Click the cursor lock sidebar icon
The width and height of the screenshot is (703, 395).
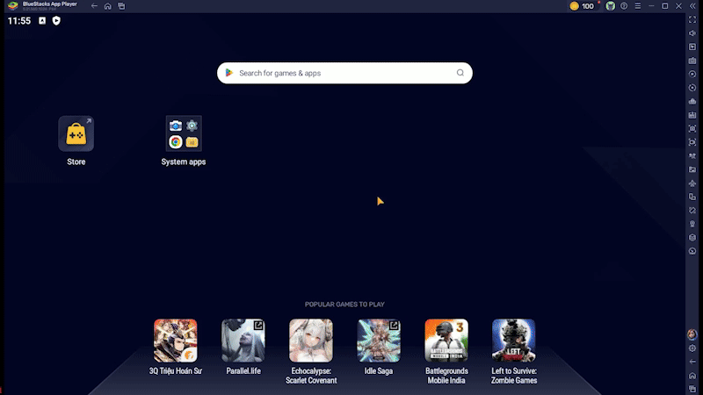(x=692, y=47)
